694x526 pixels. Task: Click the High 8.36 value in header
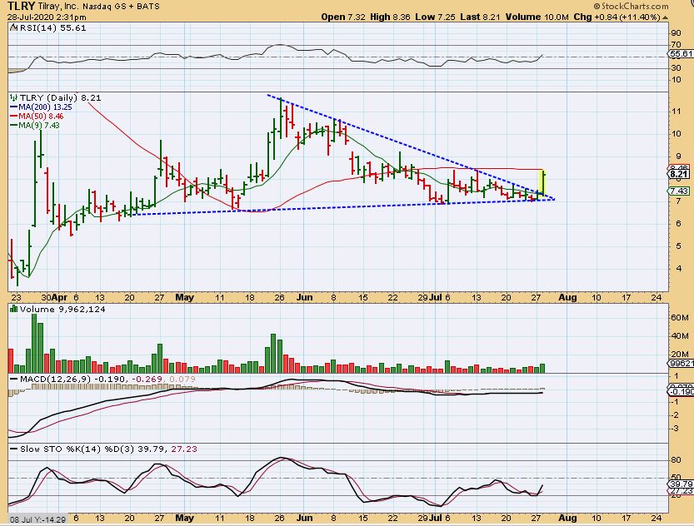click(x=390, y=17)
